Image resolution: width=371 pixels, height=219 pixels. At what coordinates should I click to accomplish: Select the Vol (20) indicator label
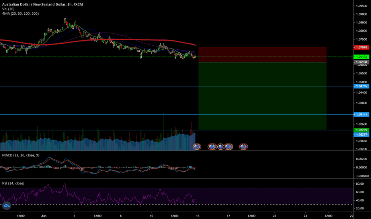pyautogui.click(x=8, y=9)
